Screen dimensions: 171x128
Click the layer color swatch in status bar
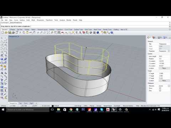[x=53, y=106]
